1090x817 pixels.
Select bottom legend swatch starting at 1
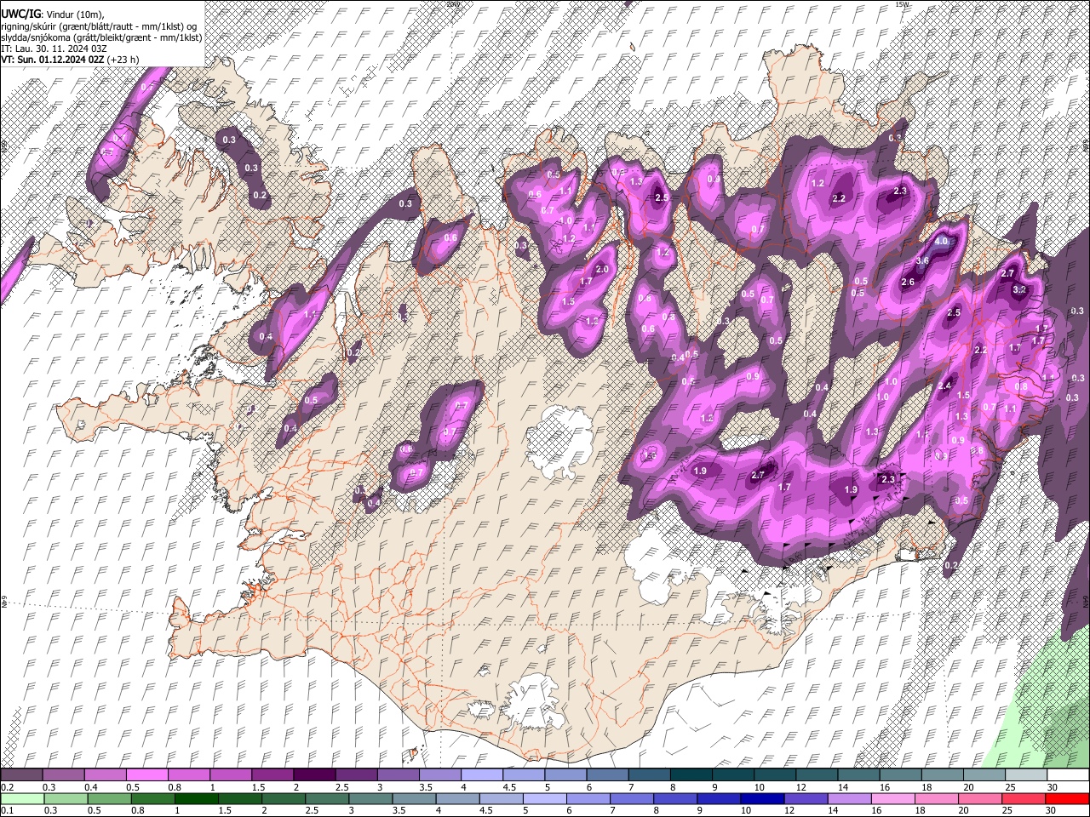(197, 798)
